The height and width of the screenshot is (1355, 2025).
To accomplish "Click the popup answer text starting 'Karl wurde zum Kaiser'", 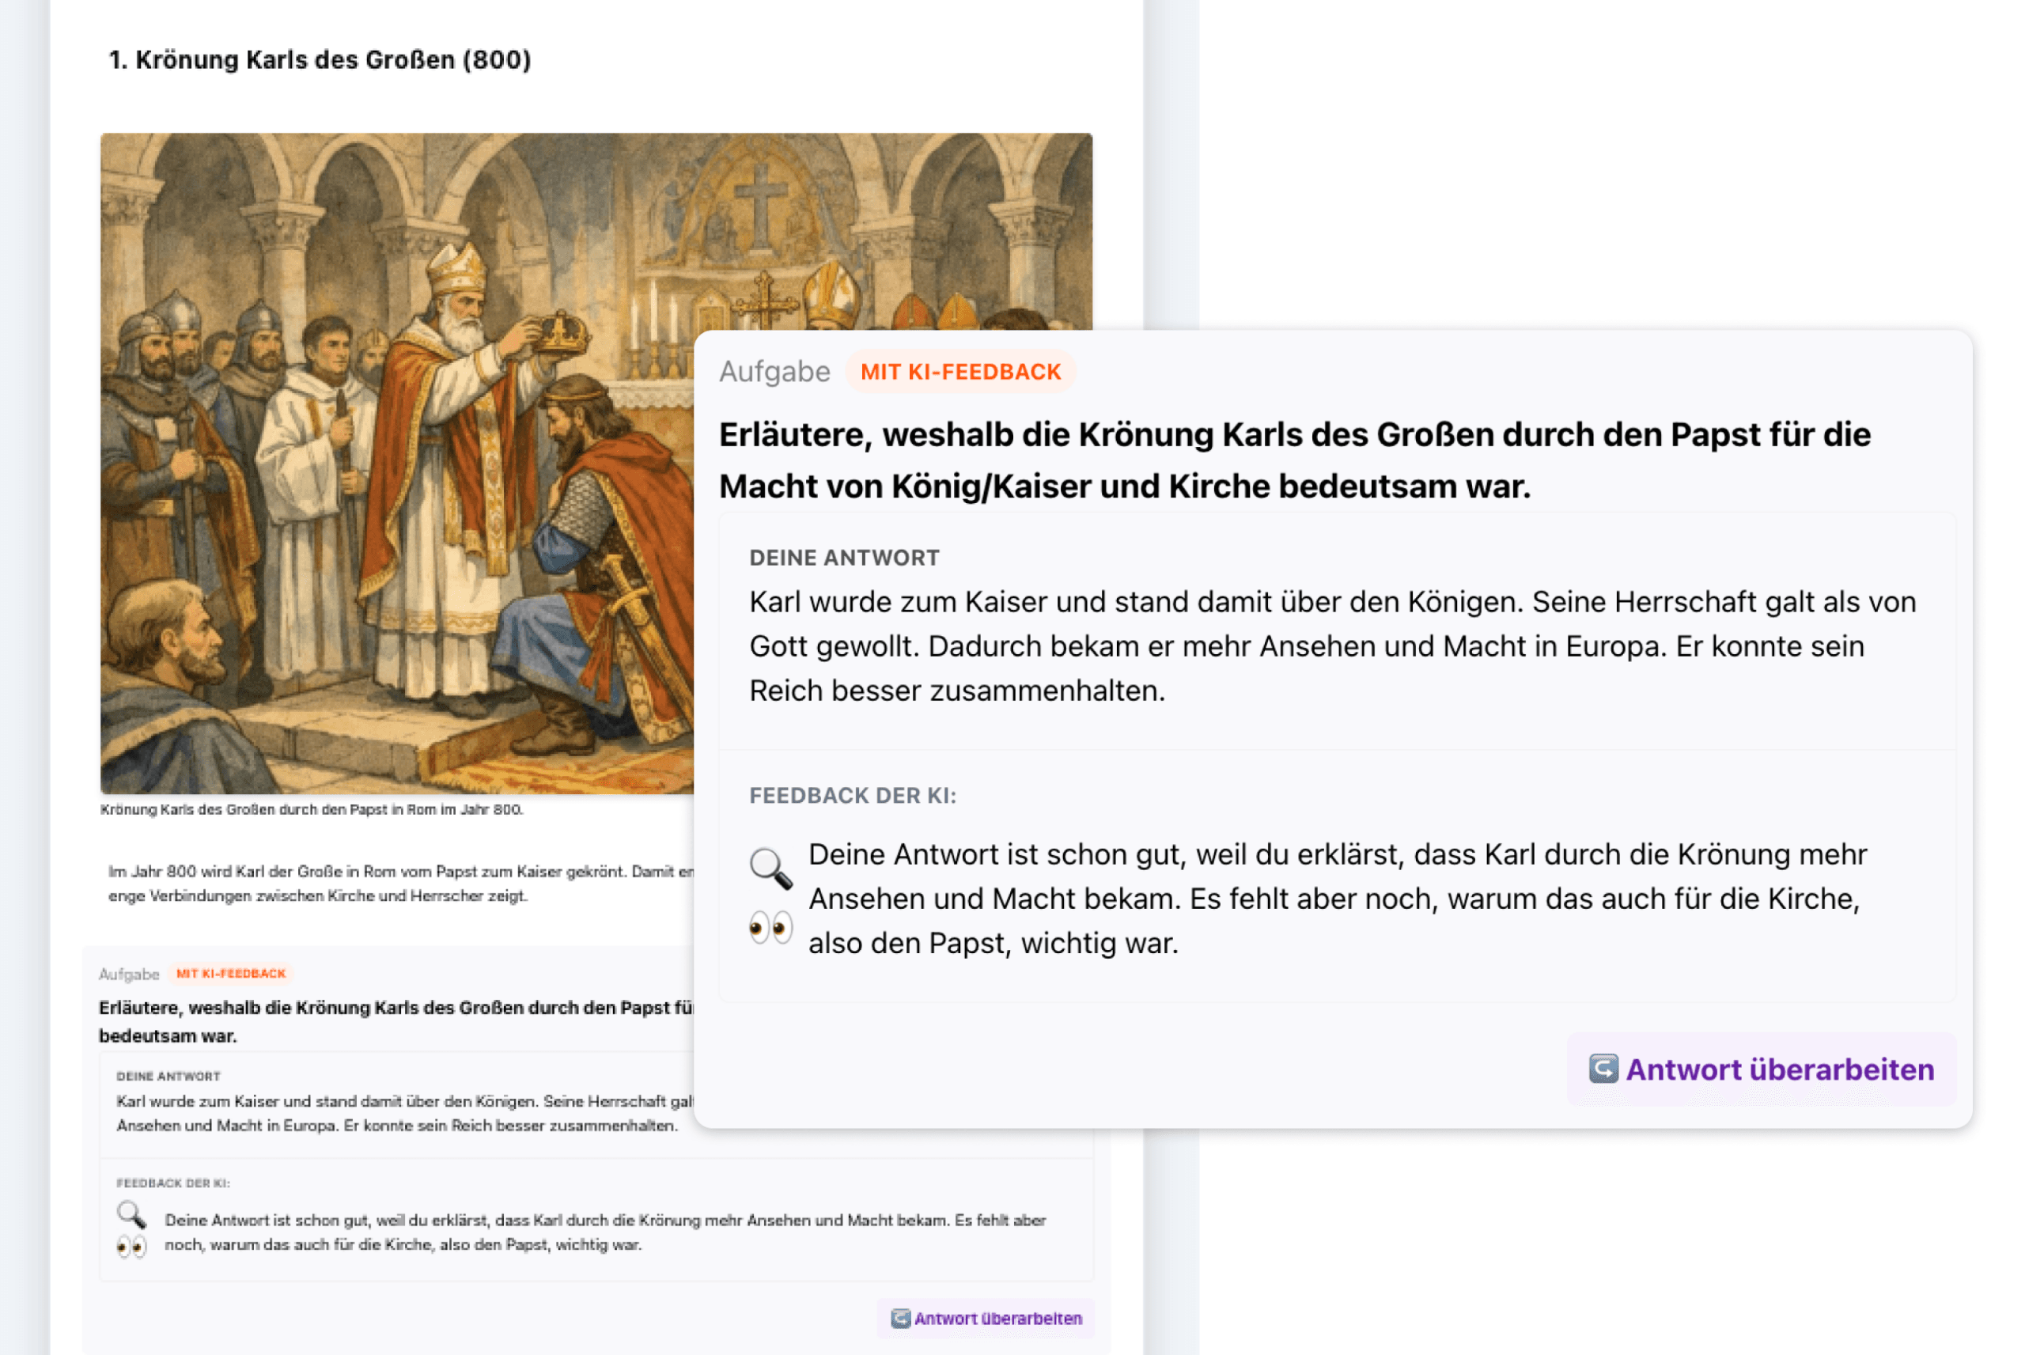I will tap(1332, 646).
